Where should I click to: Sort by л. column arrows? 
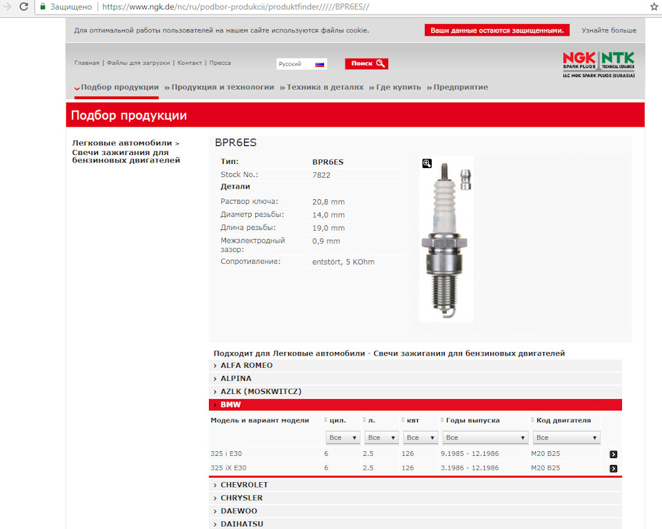pos(364,420)
